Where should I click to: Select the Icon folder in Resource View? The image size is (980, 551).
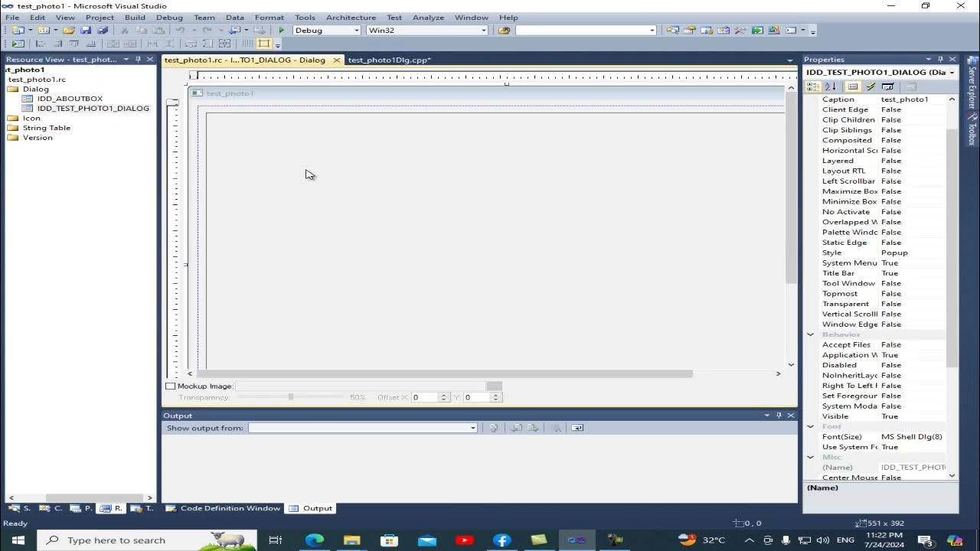pyautogui.click(x=31, y=118)
